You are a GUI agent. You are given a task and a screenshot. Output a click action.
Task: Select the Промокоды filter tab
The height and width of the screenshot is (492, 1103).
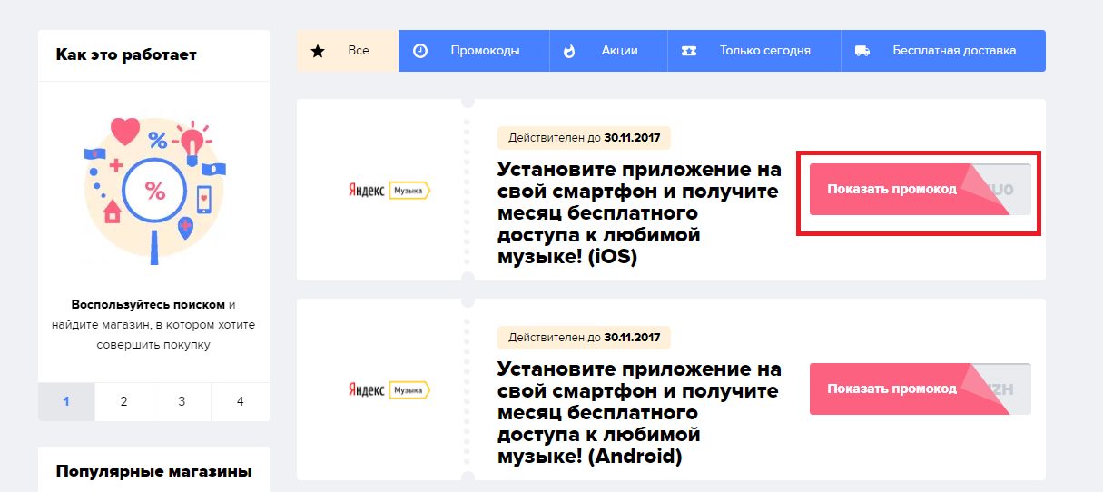tap(485, 51)
